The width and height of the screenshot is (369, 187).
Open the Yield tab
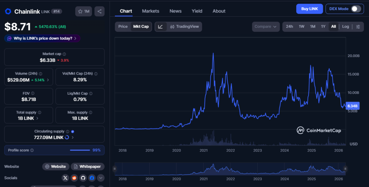(197, 11)
